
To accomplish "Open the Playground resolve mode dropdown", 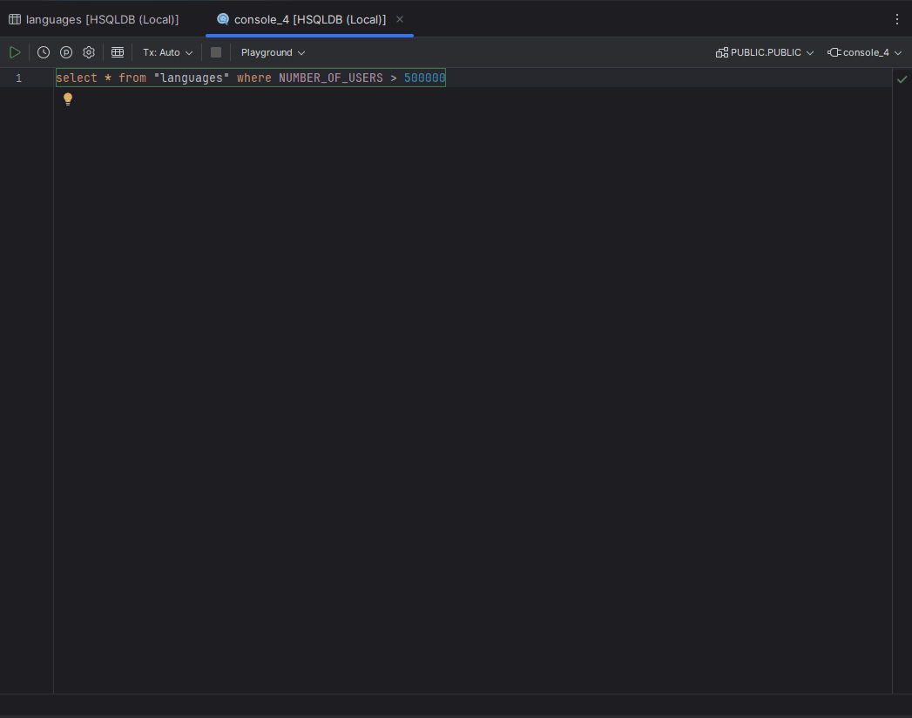I will click(273, 52).
